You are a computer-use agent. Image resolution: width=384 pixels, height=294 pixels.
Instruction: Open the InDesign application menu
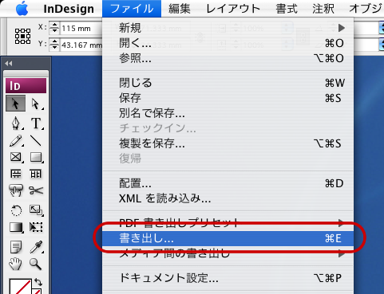pos(69,9)
